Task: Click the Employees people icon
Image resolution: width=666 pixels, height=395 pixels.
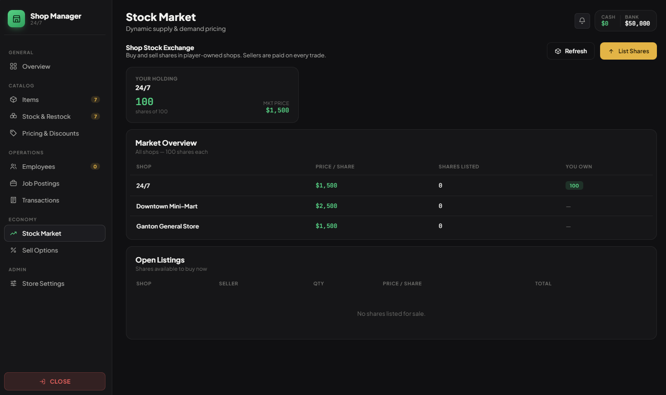Action: pyautogui.click(x=13, y=167)
